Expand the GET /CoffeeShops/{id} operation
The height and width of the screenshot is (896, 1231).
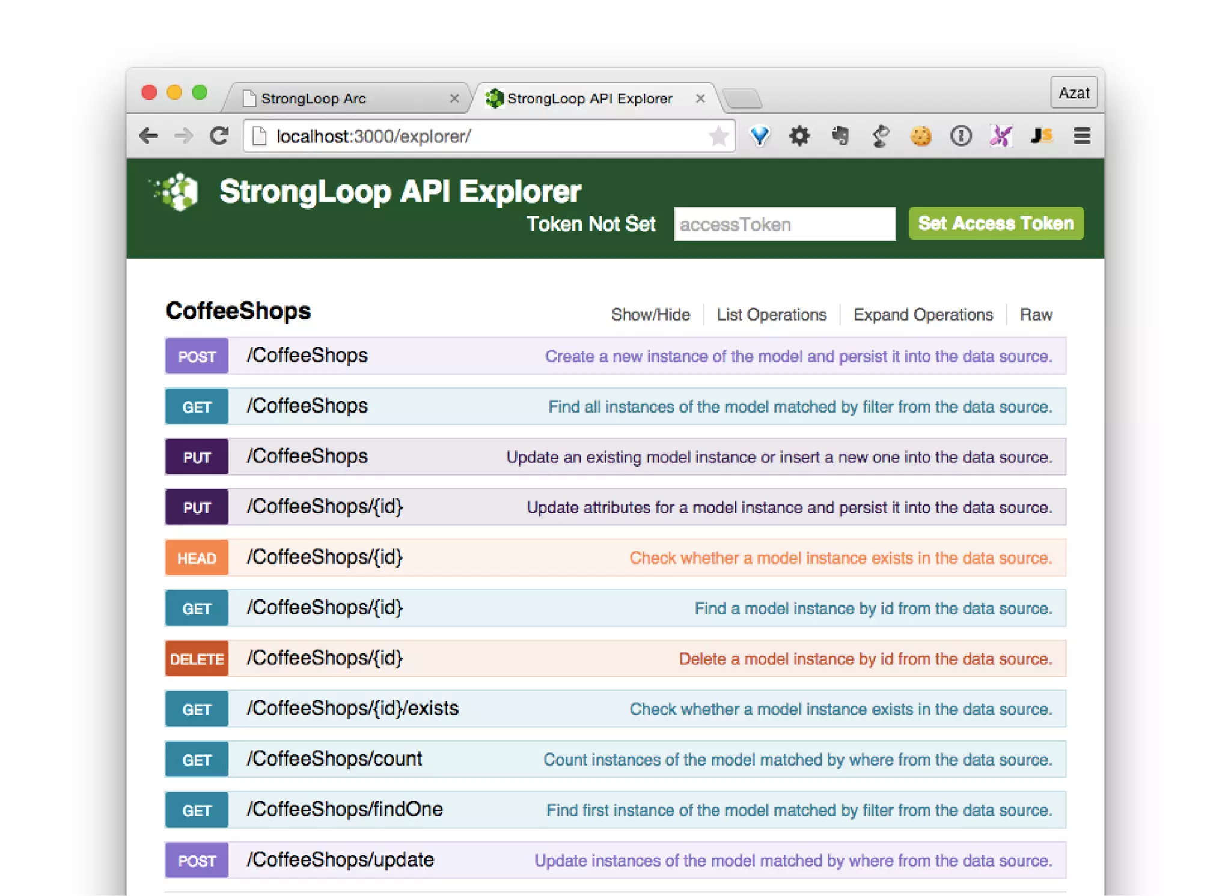[615, 608]
